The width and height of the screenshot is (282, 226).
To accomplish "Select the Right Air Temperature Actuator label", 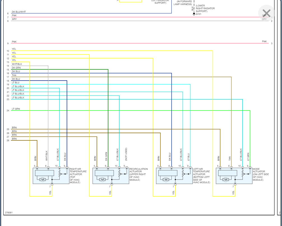I will (78, 176).
